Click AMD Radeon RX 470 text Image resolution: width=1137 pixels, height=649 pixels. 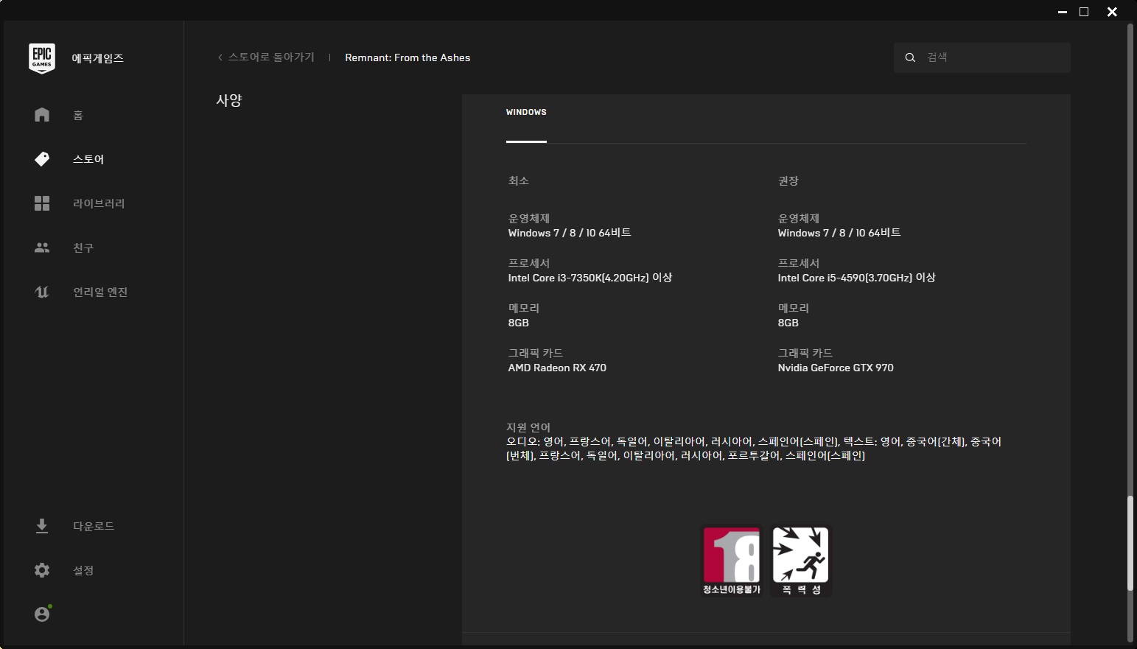557,368
